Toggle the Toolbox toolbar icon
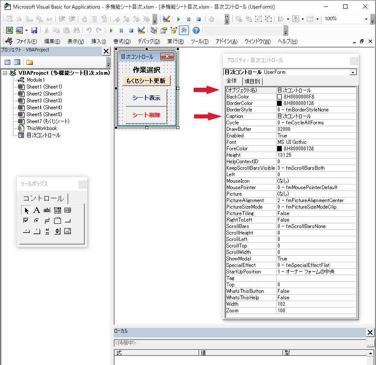 (184, 30)
